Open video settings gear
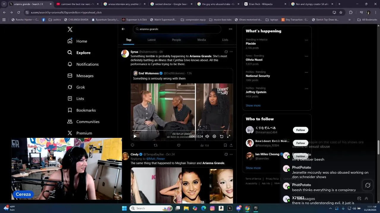Viewport: 380px width, 213px height. pyautogui.click(x=214, y=136)
